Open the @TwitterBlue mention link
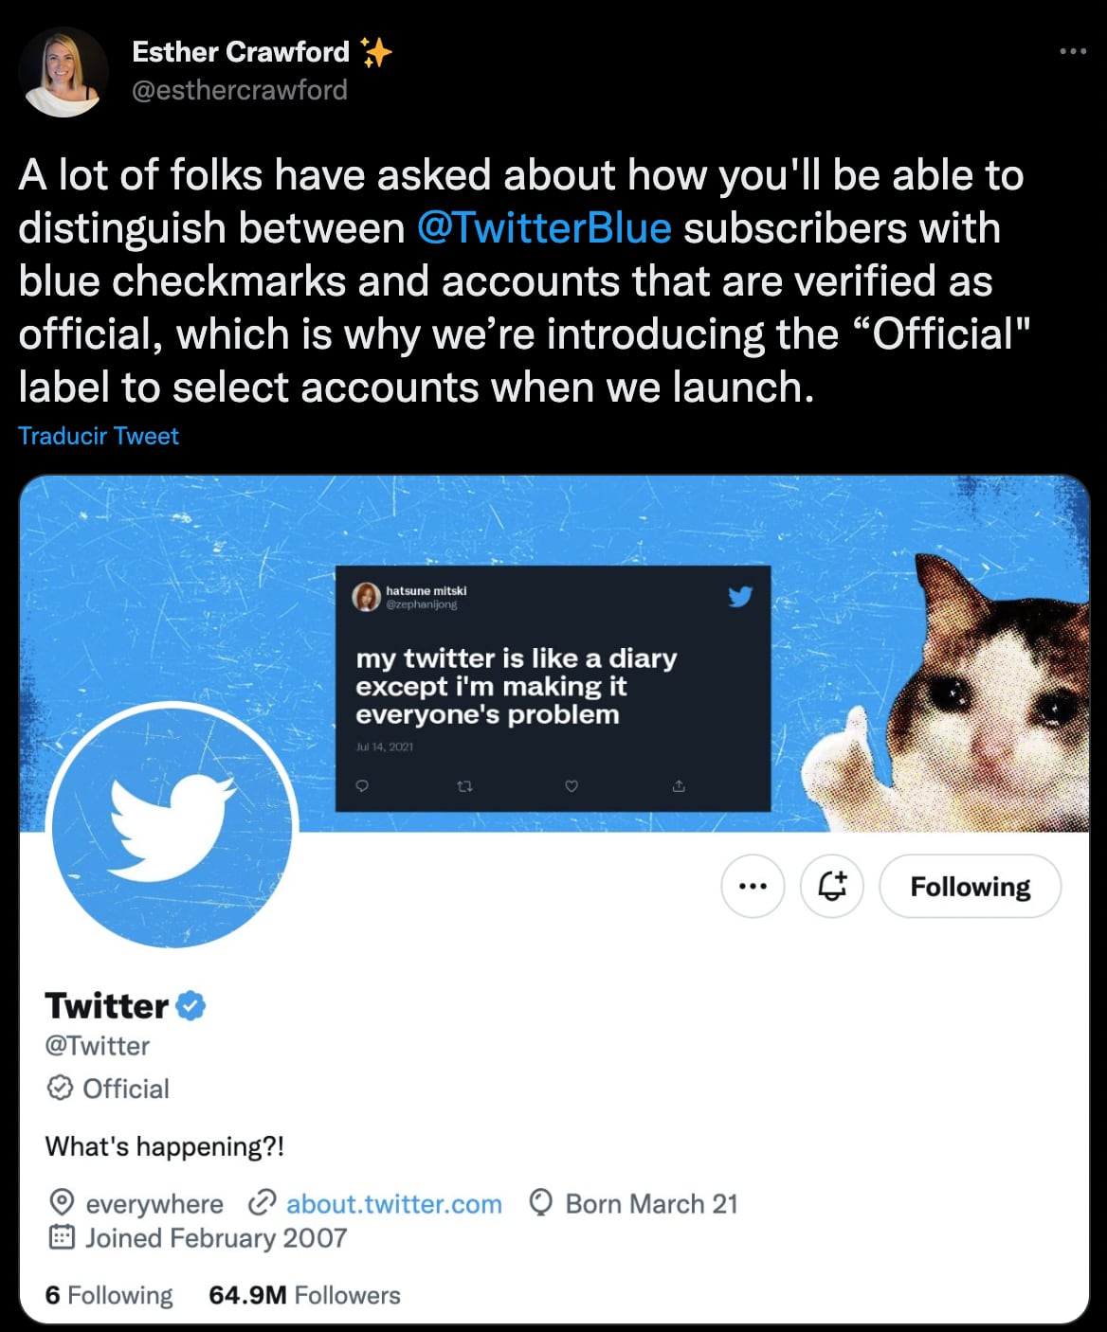Screen dimensions: 1107x1332 point(544,228)
